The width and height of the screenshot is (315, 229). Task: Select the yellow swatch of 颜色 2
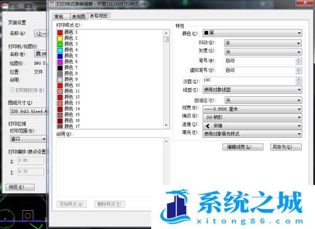tap(60, 38)
